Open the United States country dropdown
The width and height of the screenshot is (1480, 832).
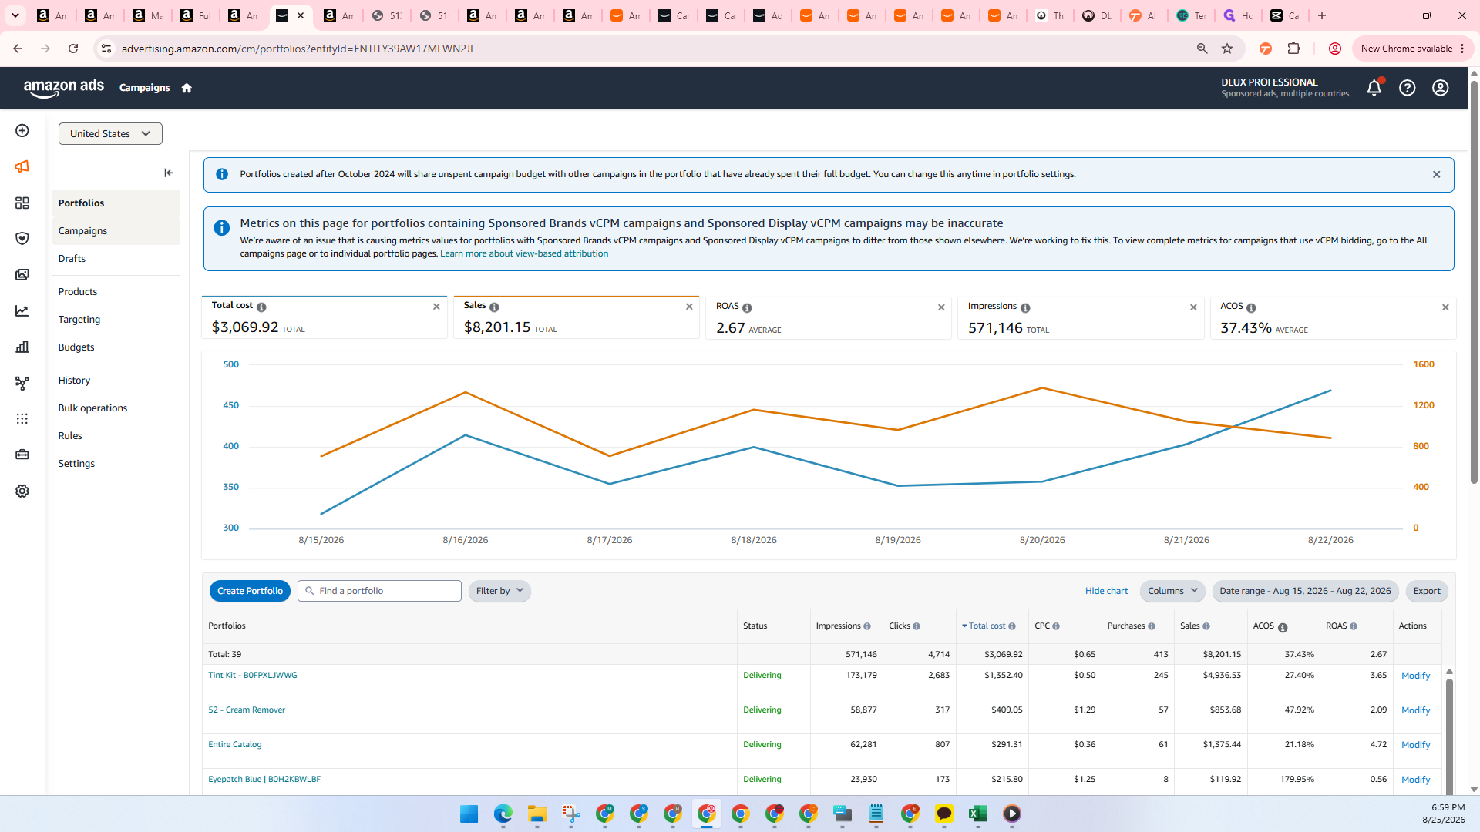(x=110, y=133)
